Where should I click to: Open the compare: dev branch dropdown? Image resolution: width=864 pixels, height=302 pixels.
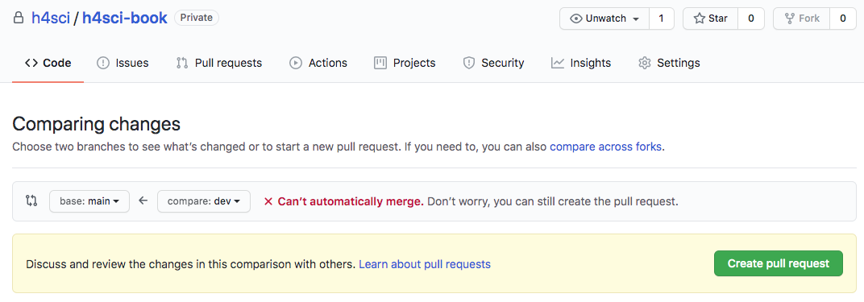tap(204, 201)
